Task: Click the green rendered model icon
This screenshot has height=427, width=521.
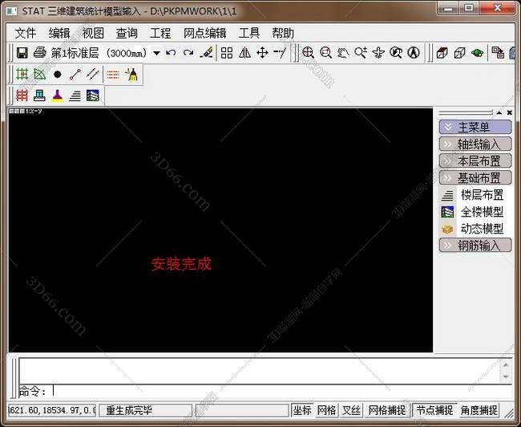Action: point(477,53)
